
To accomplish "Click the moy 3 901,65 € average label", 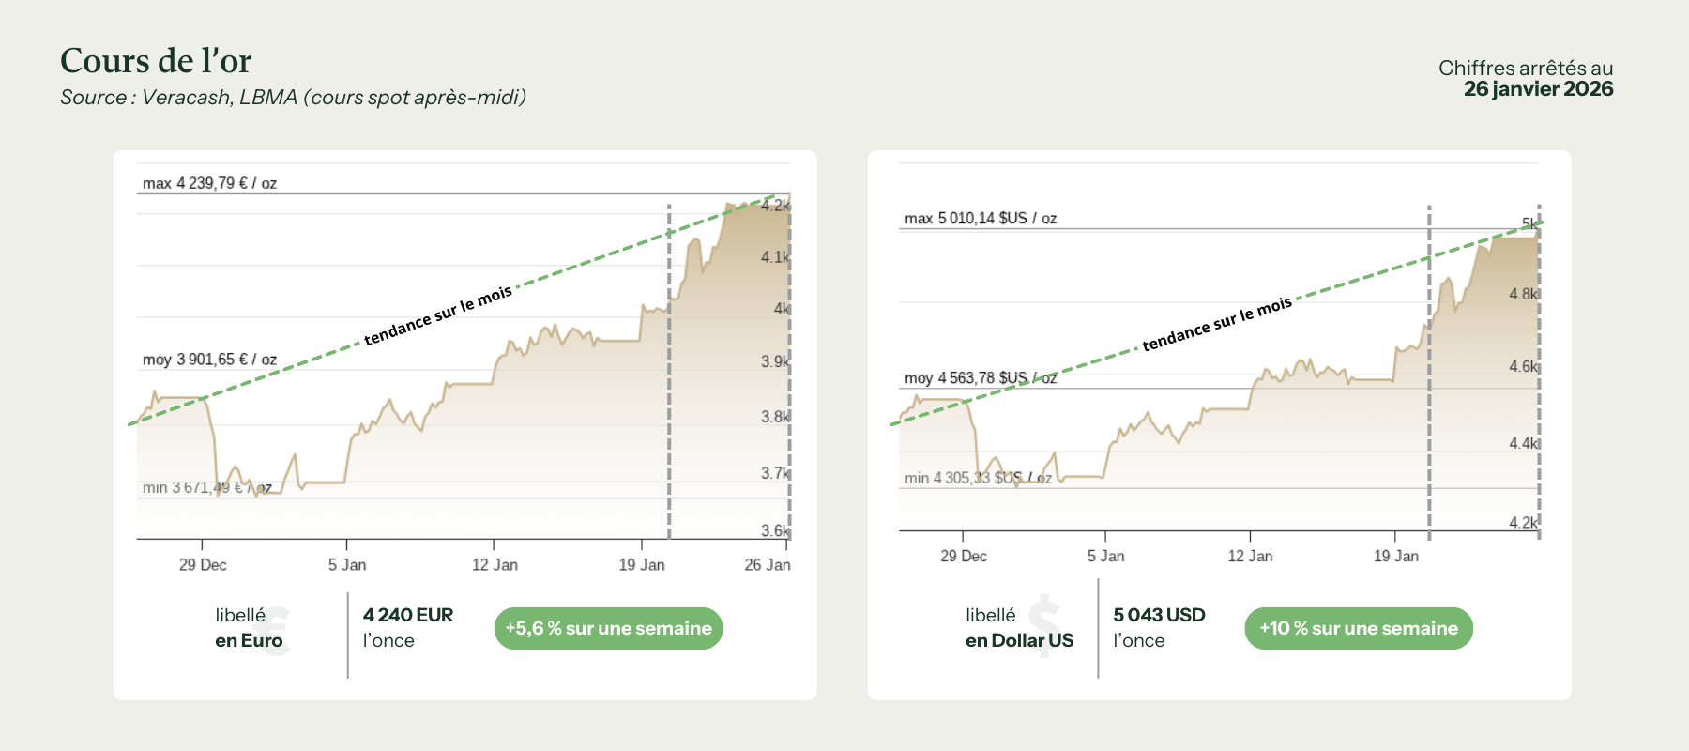I will [209, 360].
